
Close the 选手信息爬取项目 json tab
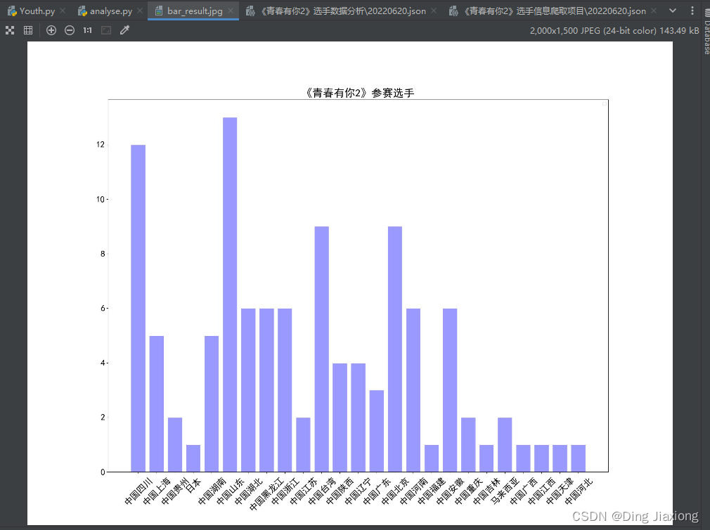pos(654,11)
